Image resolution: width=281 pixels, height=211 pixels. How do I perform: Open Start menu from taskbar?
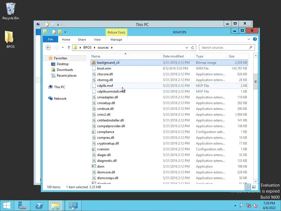click(x=7, y=206)
